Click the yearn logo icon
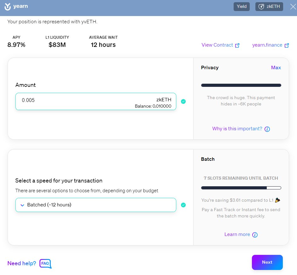This screenshot has width=297, height=275. [x=8, y=7]
